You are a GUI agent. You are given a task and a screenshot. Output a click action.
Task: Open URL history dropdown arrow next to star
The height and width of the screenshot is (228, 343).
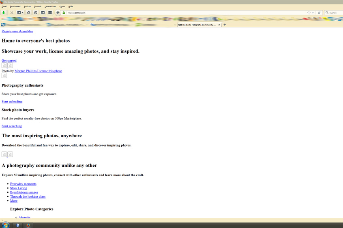(313, 13)
